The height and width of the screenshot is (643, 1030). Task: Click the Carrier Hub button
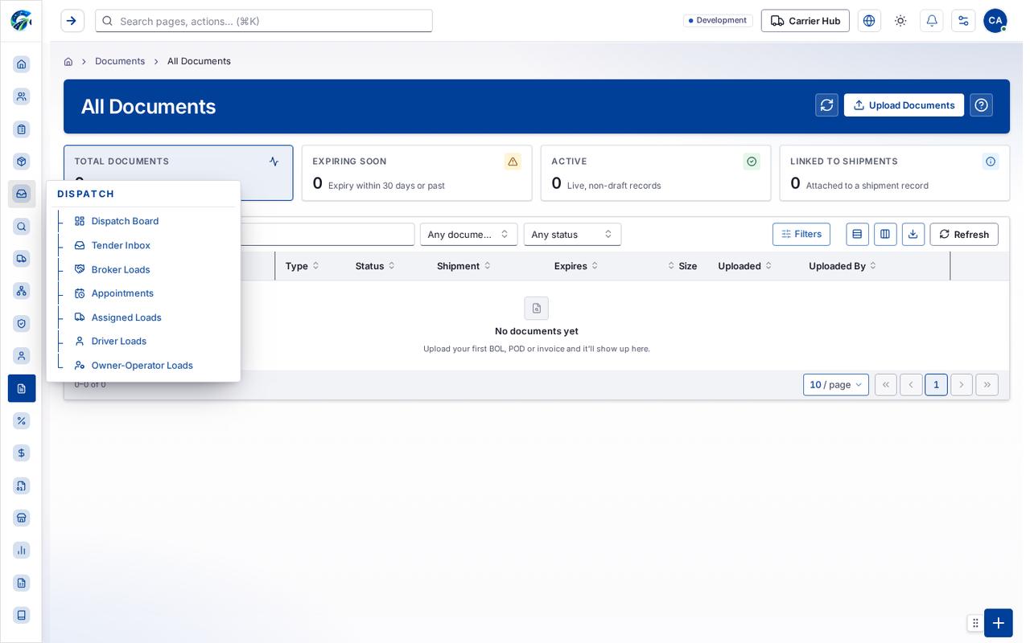tap(805, 21)
